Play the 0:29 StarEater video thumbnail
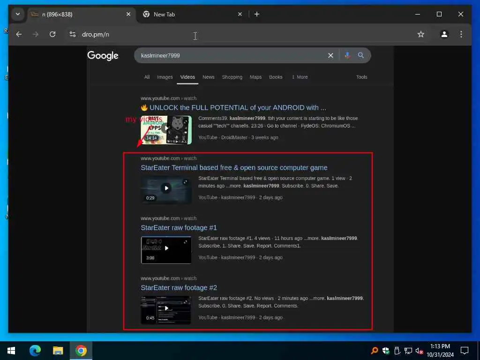This screenshot has height=360, width=480. click(x=166, y=190)
